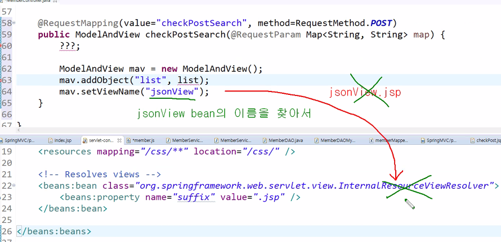Place cursor on the ??? placeholder
Screen dimensions: 501x242
click(x=68, y=46)
